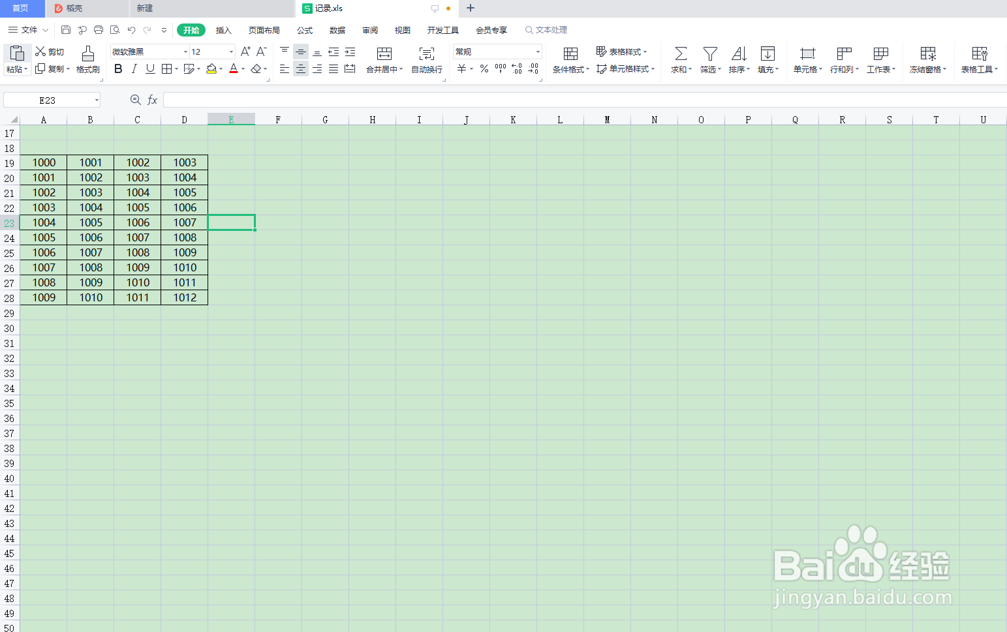This screenshot has height=632, width=1007.
Task: Open the 开发工具 ribbon tab
Action: (443, 30)
